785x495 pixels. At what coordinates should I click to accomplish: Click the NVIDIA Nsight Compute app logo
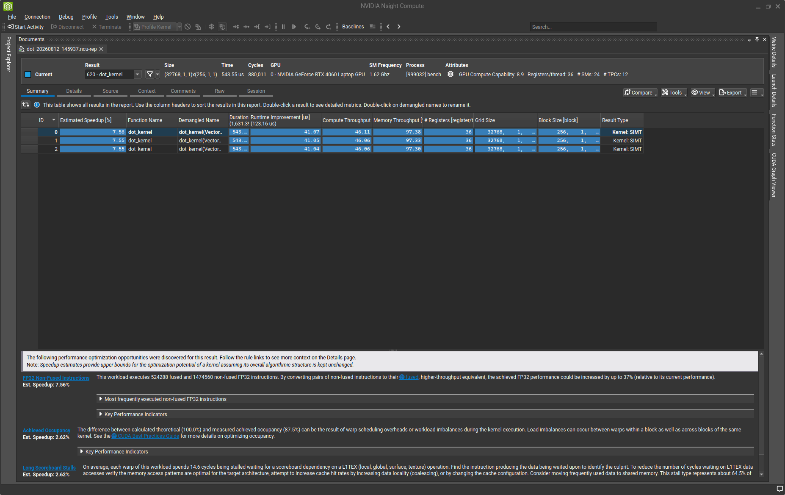click(8, 6)
